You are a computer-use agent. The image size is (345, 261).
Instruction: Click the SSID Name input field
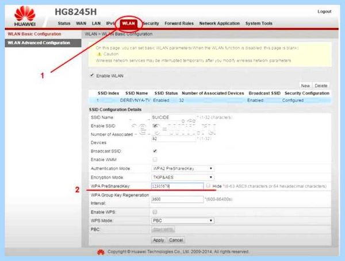click(174, 118)
